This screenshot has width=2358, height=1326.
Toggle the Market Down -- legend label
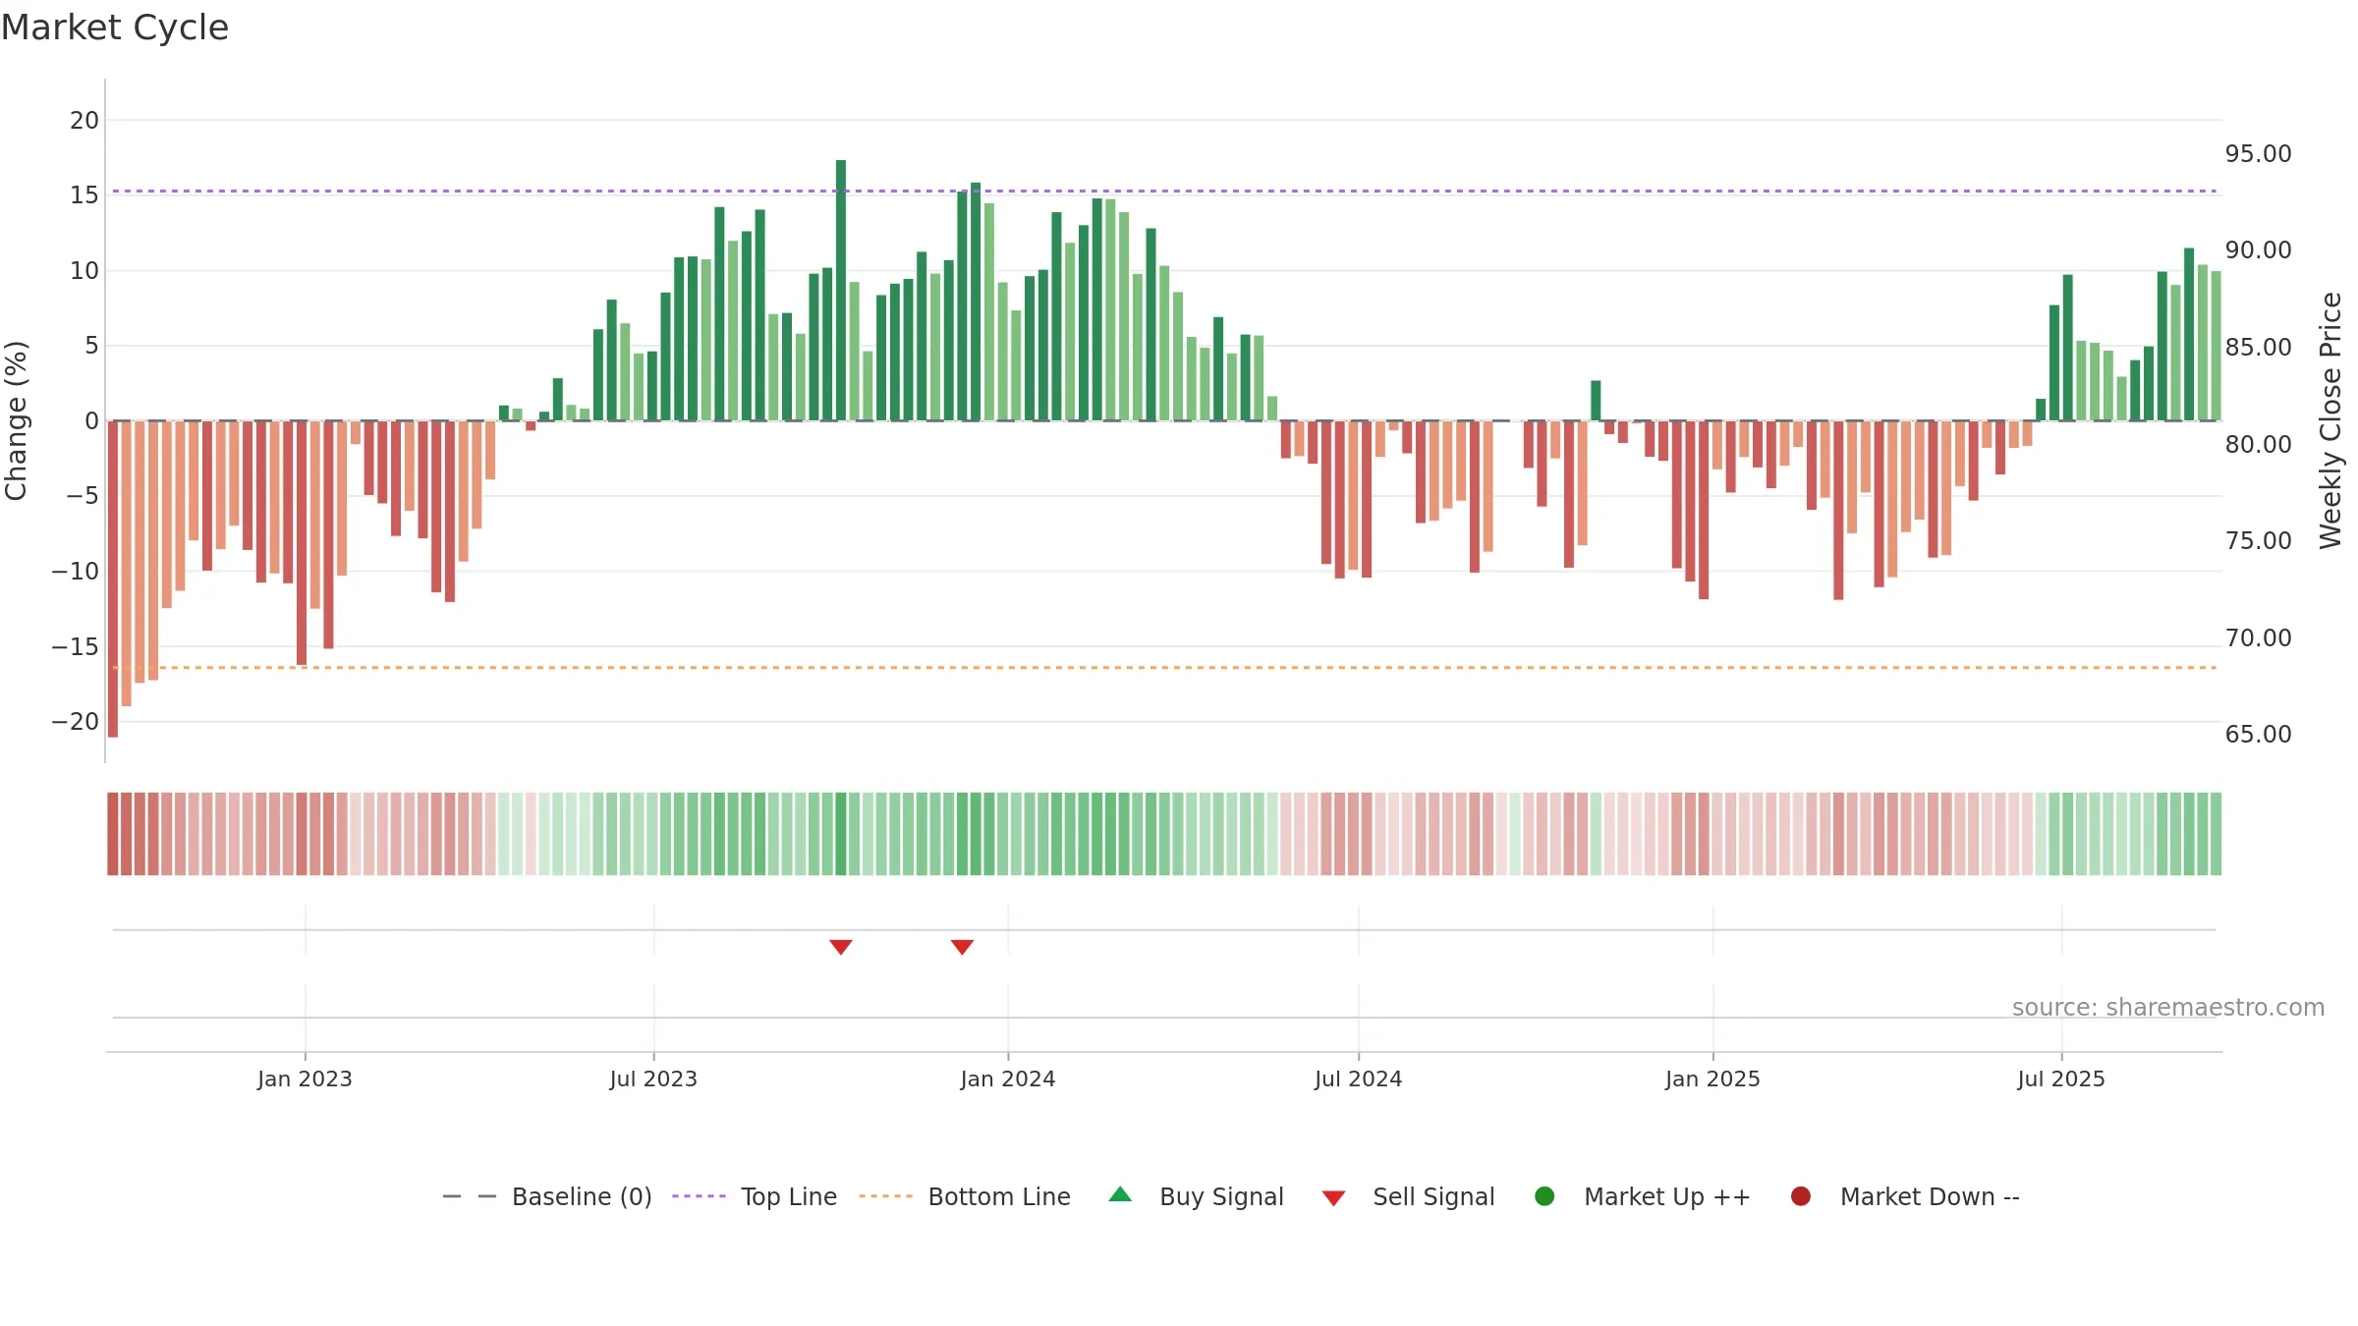pyautogui.click(x=1930, y=1196)
